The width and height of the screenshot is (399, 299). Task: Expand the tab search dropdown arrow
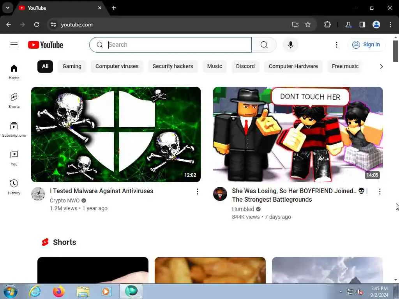pos(8,8)
